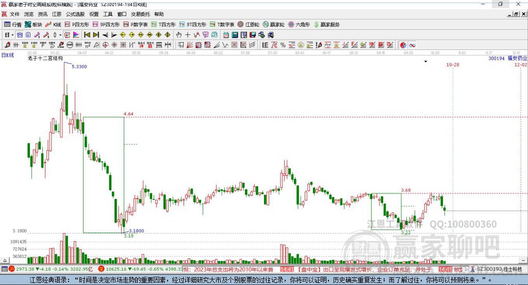Screen dimensions: 528x285
Task: Open the 文件 menu
Action: click(15, 14)
